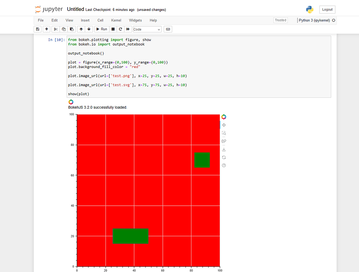The height and width of the screenshot is (272, 359).
Task: Save the Bokeh plot as an image
Action: [x=224, y=149]
